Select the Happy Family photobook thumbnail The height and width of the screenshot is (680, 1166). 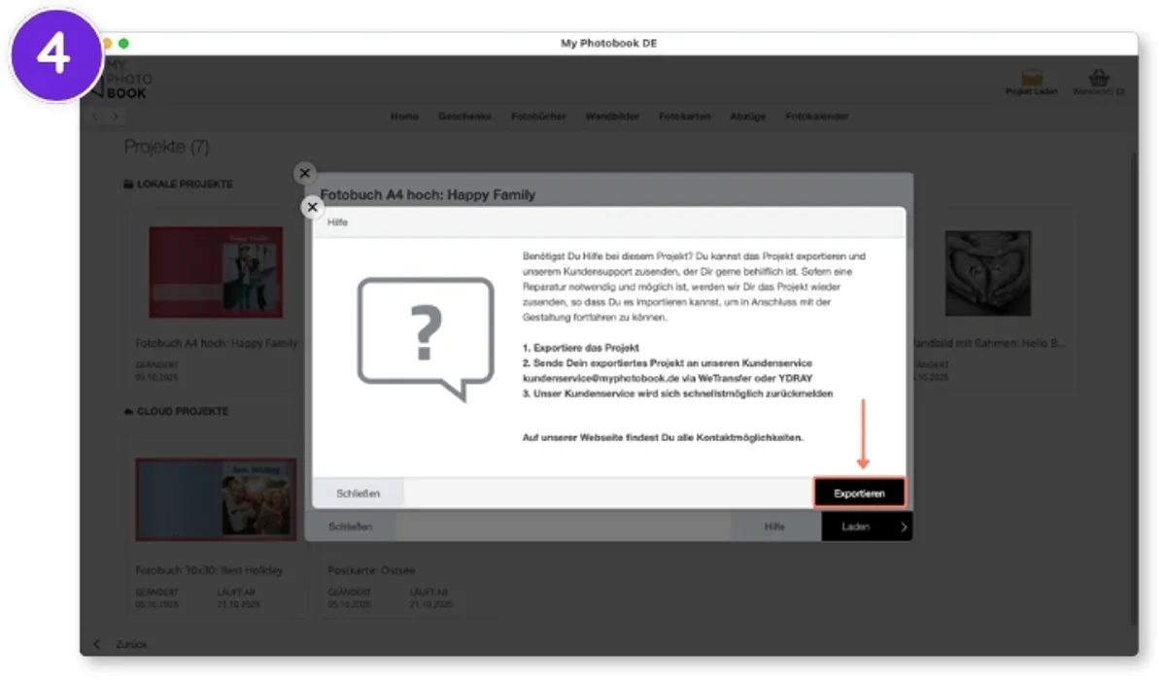tap(216, 273)
